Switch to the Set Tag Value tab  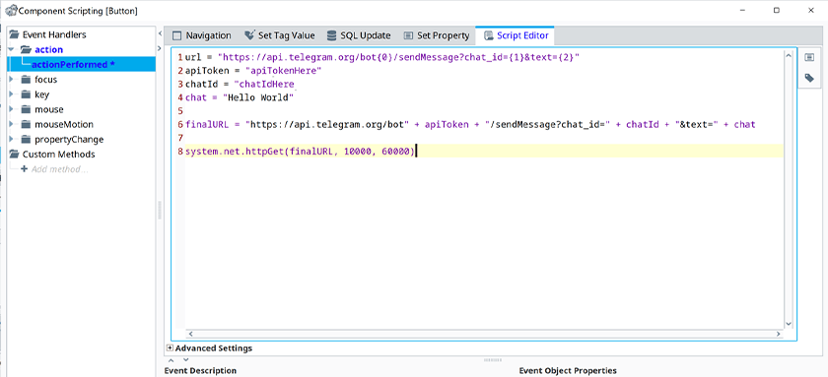pos(279,35)
